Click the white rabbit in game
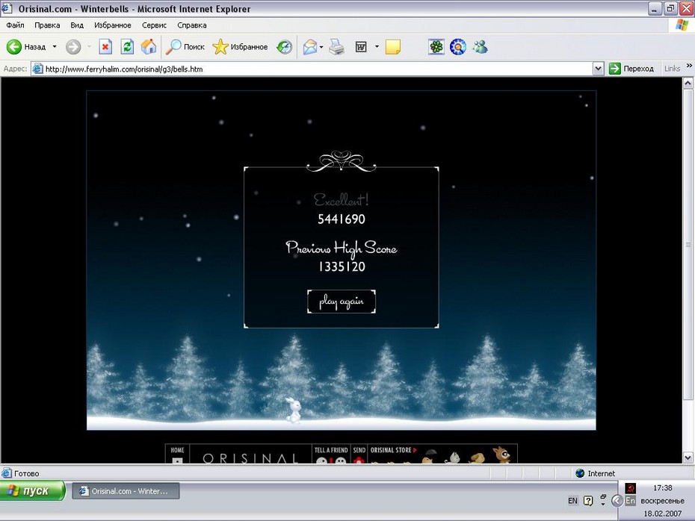 293,410
